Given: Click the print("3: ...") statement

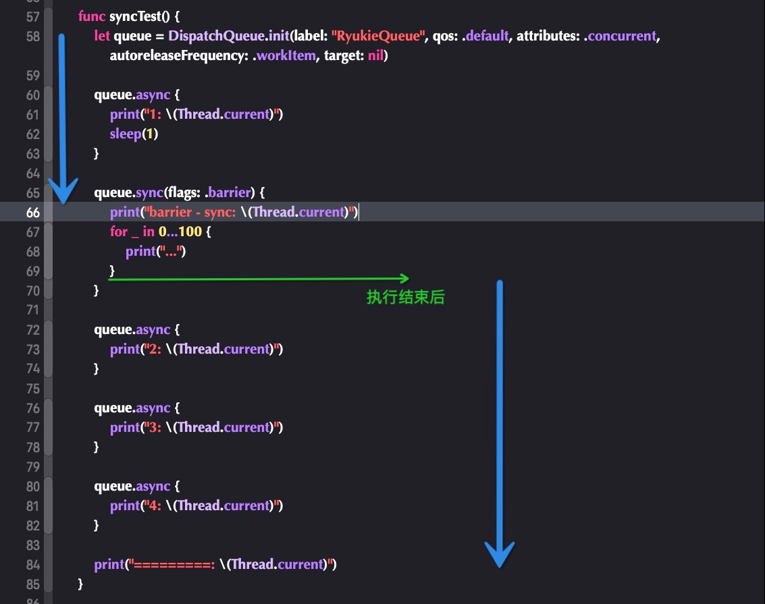Looking at the screenshot, I should (196, 428).
